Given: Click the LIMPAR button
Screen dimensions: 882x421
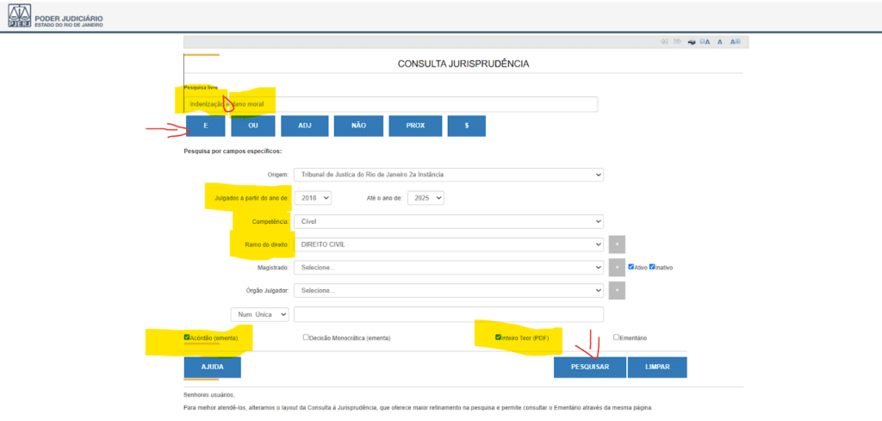Looking at the screenshot, I should 656,368.
